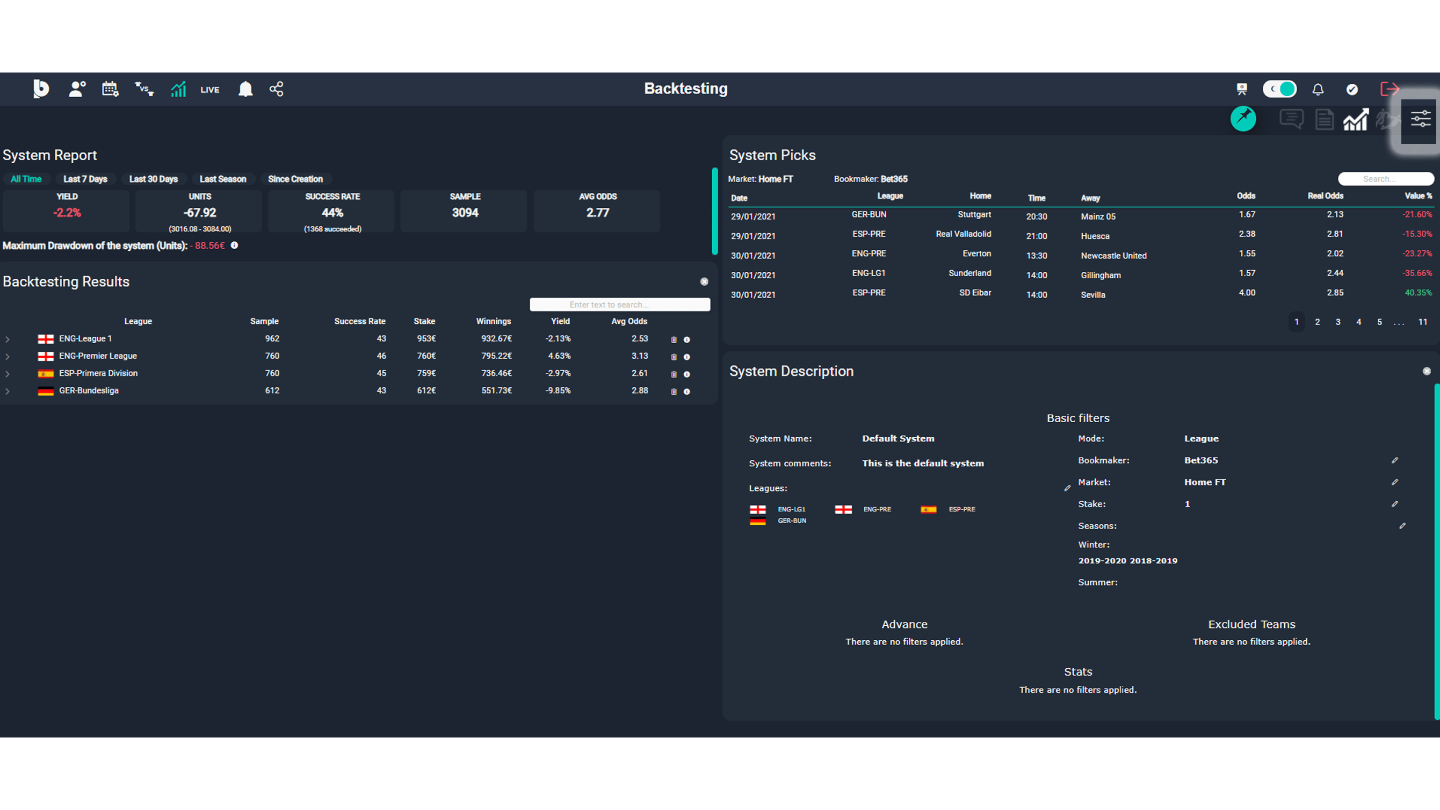Open the filters panel via sliders icon
The height and width of the screenshot is (810, 1440).
click(1420, 119)
